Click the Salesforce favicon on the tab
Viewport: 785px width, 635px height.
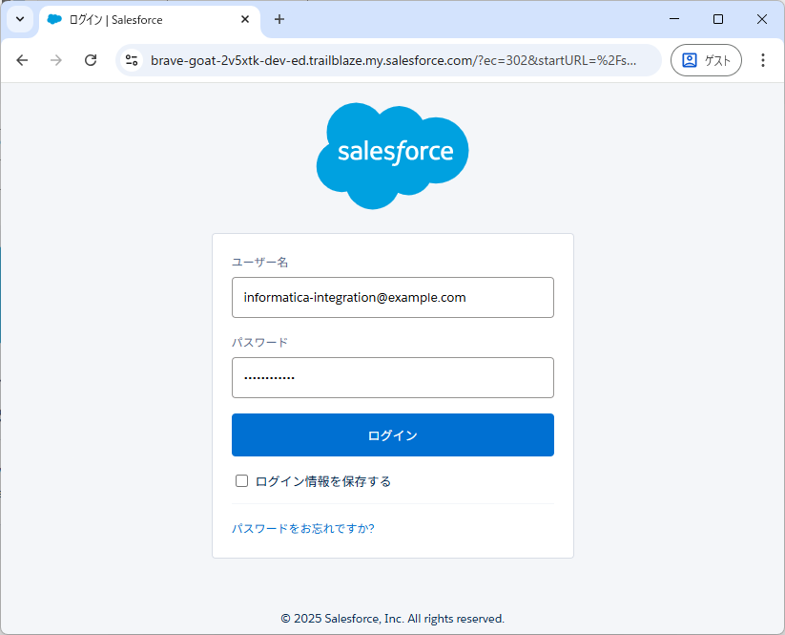tap(54, 19)
